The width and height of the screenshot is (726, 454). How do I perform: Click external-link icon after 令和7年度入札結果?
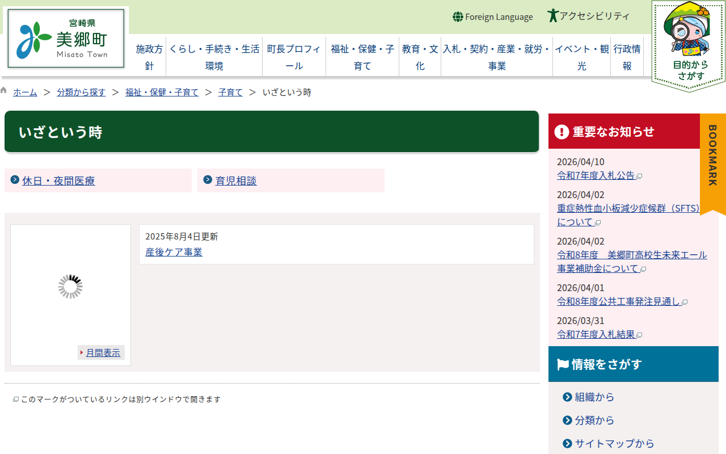click(x=639, y=335)
